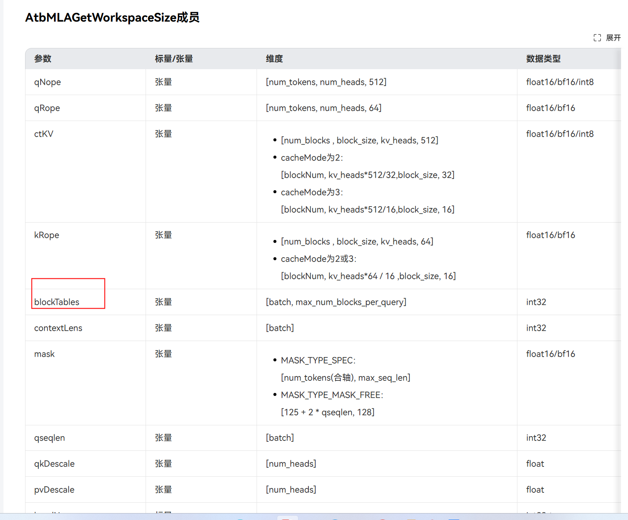Click float16/bf16 in the qRope row
Screen dimensions: 628x520
point(551,108)
